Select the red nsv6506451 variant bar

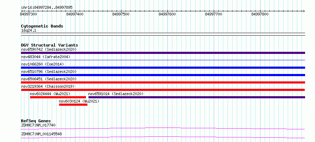point(163,82)
